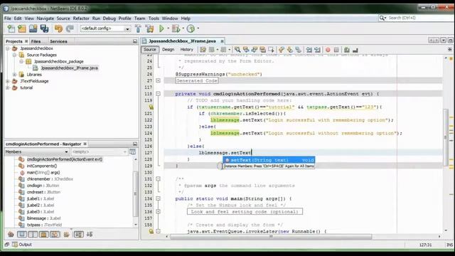Run the project with green play icon
This screenshot has height=256, width=455.
pyautogui.click(x=161, y=28)
